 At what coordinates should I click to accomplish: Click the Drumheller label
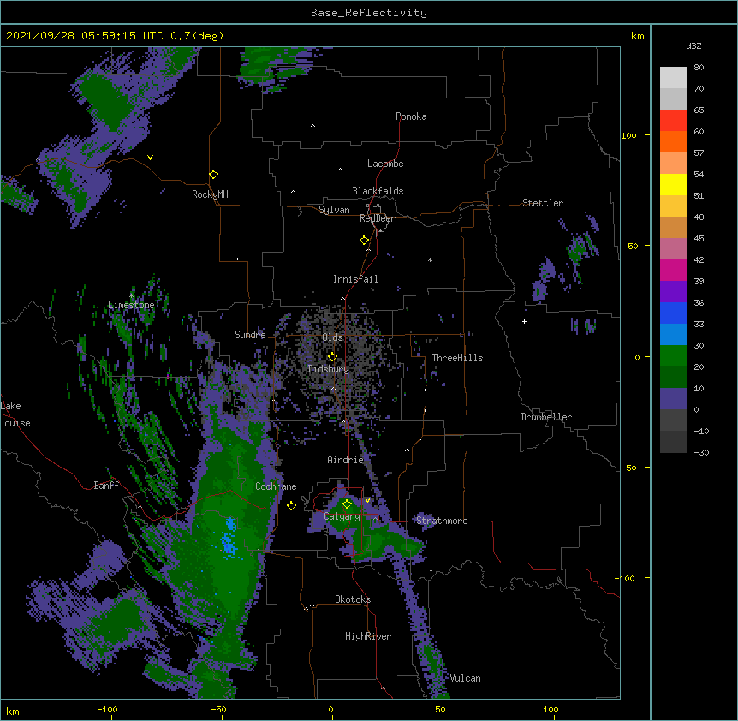click(x=546, y=417)
